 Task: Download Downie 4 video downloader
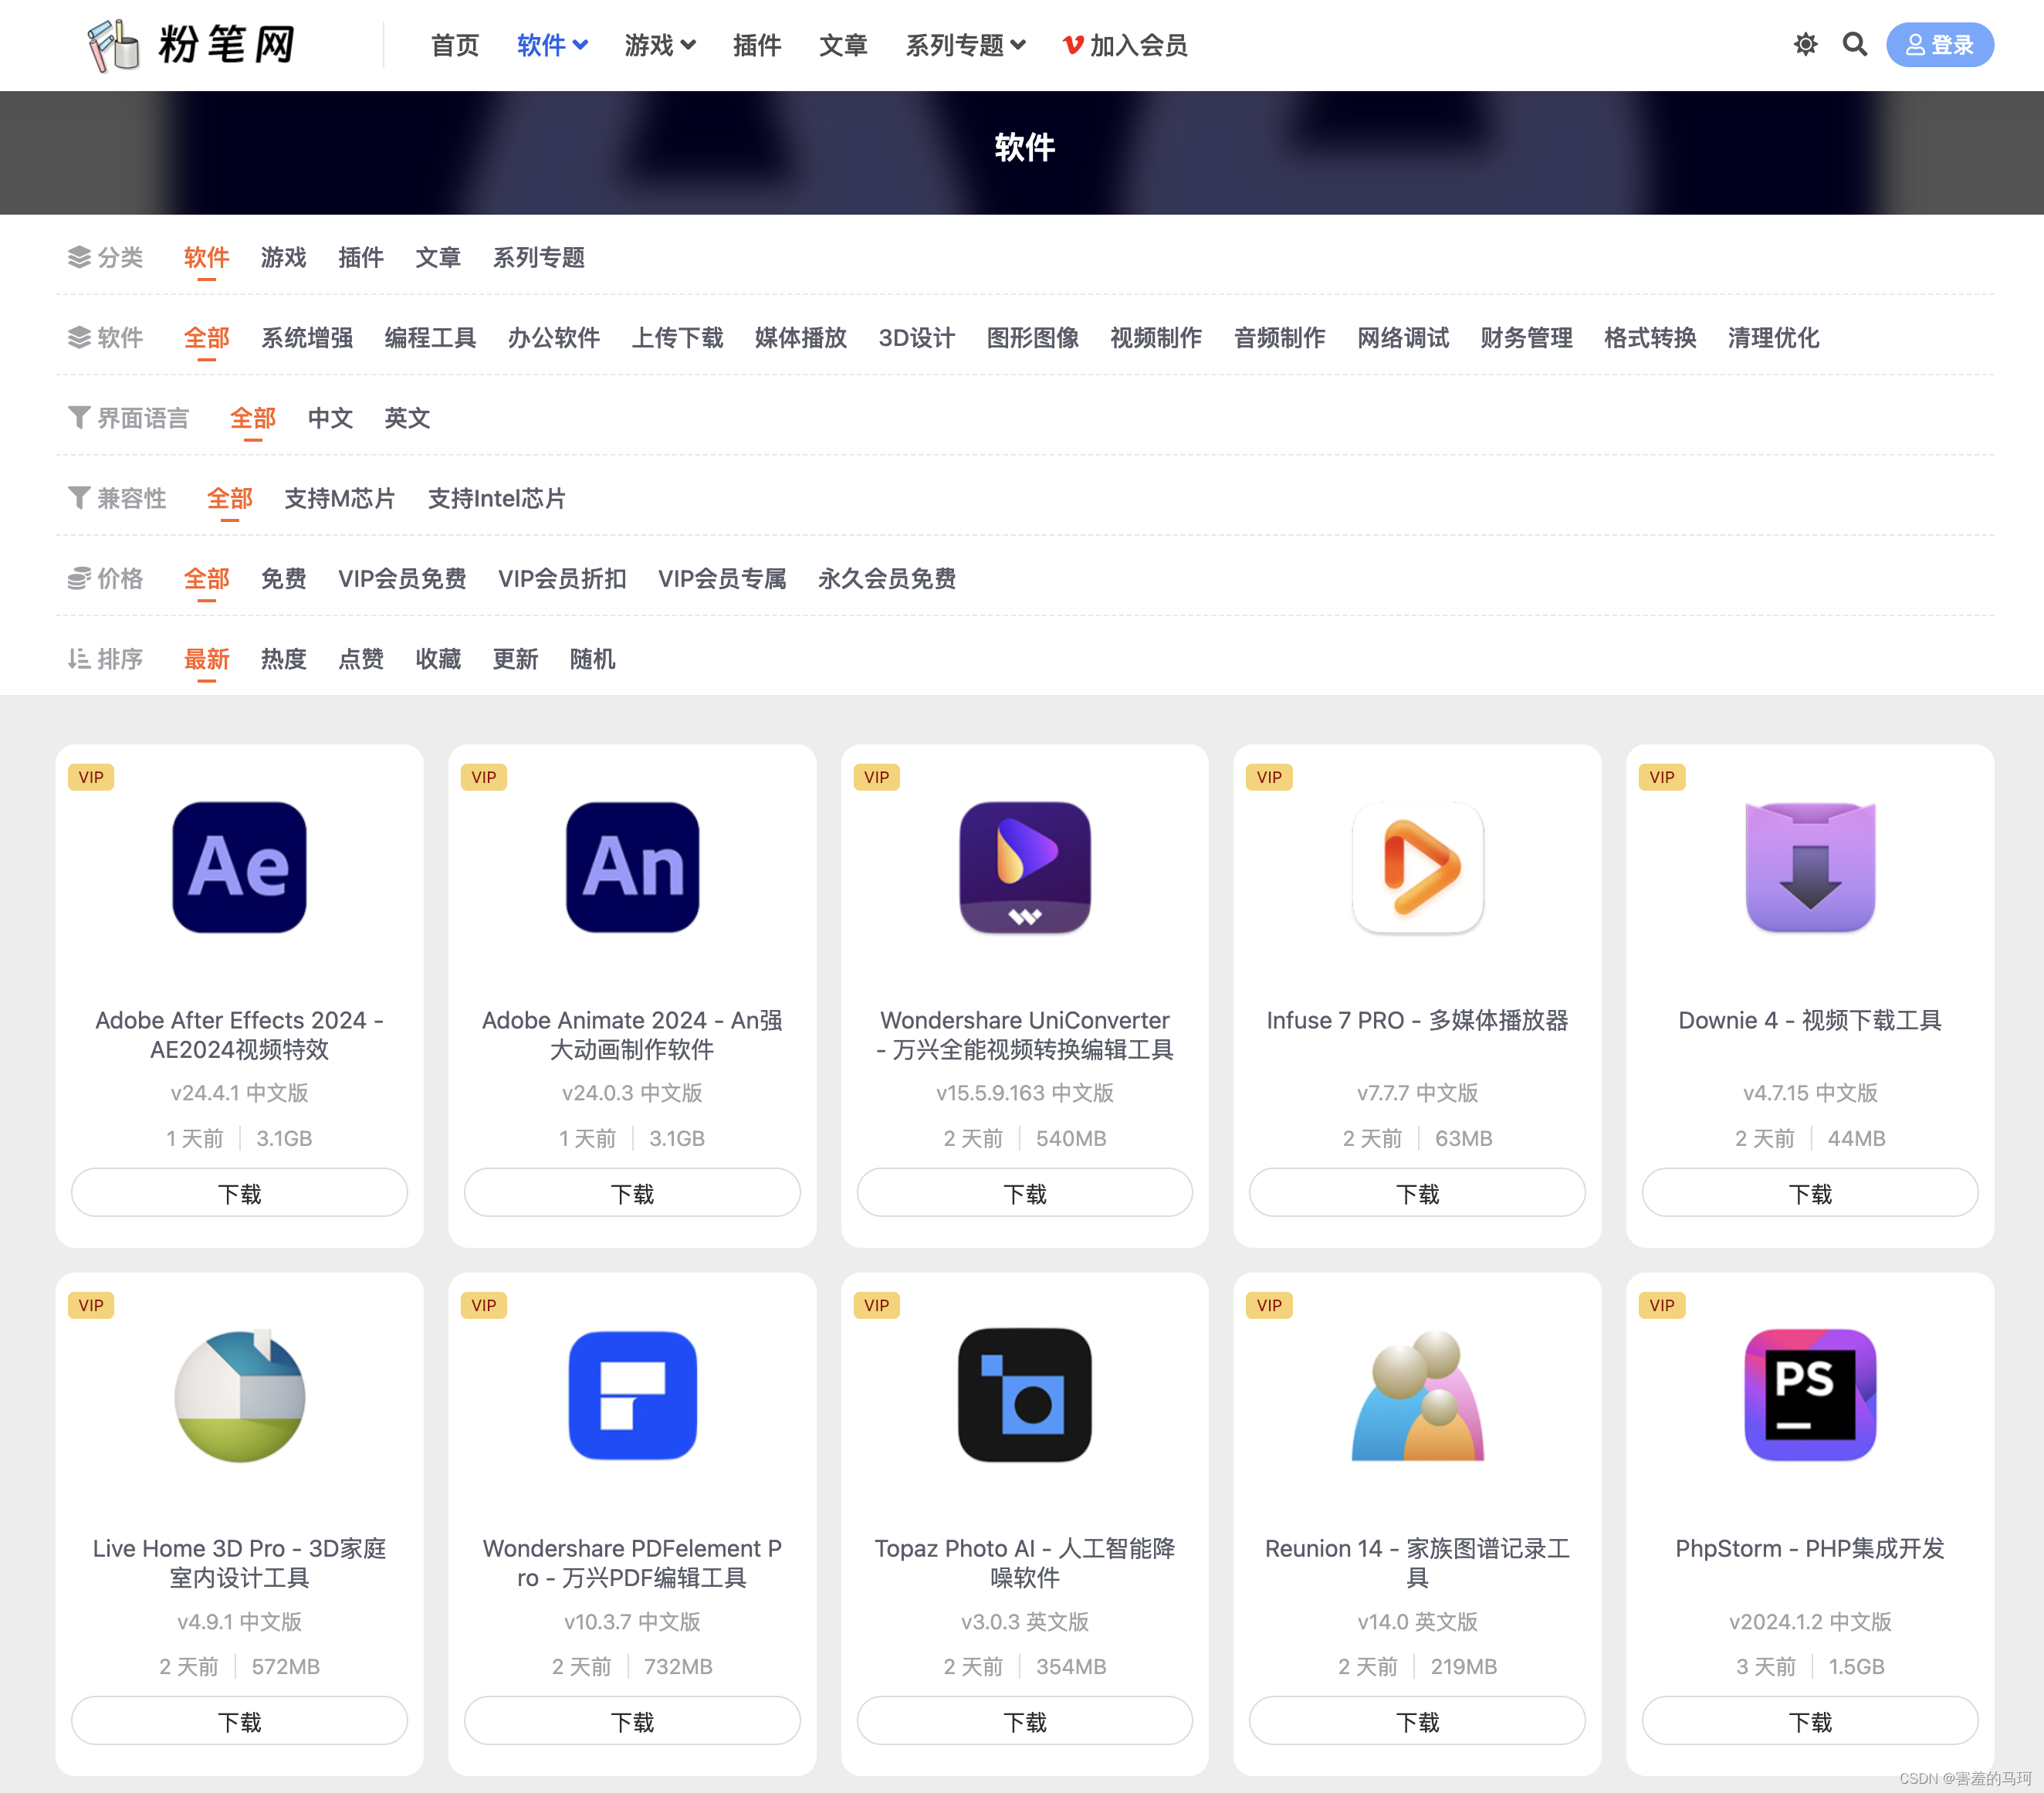[x=1810, y=1193]
